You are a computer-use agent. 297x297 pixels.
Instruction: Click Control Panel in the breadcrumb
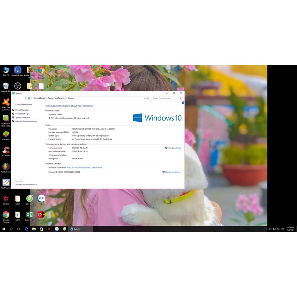39,98
